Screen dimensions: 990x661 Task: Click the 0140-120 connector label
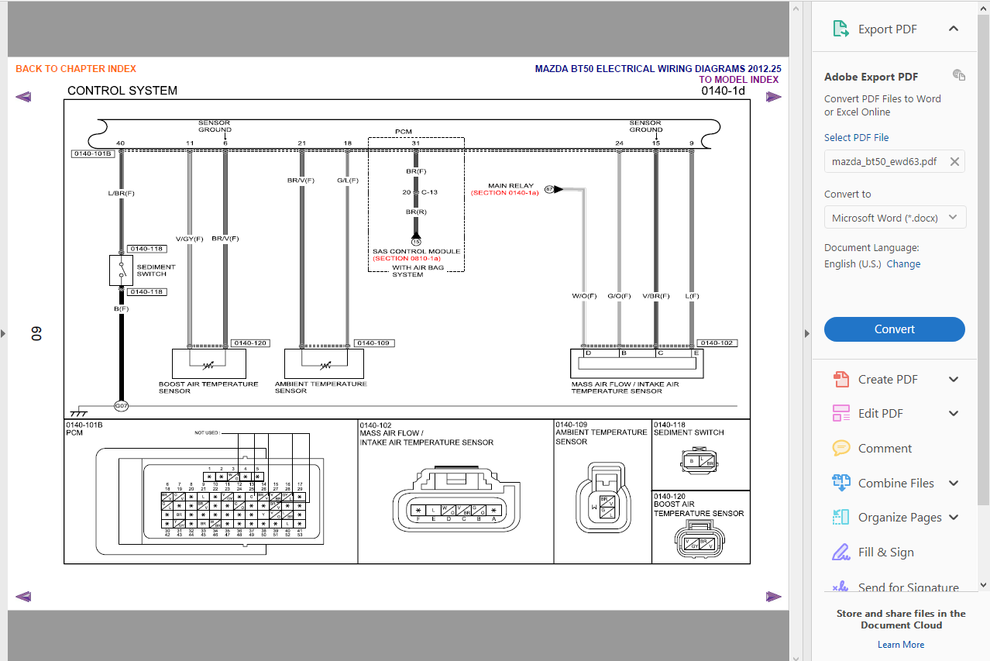(x=250, y=343)
